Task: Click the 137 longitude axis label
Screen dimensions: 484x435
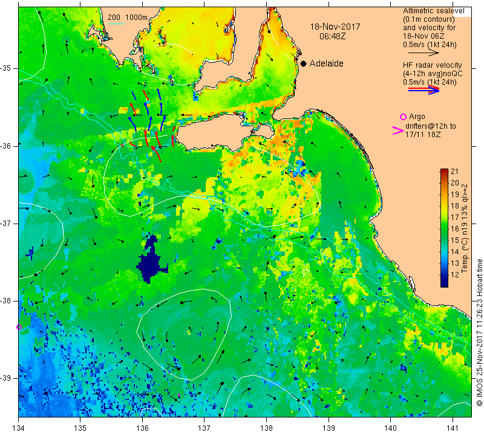Action: pos(204,428)
